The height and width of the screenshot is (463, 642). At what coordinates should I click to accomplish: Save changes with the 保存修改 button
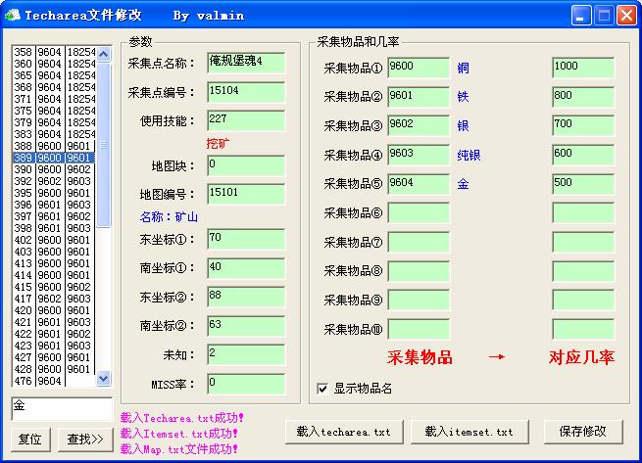click(x=582, y=431)
